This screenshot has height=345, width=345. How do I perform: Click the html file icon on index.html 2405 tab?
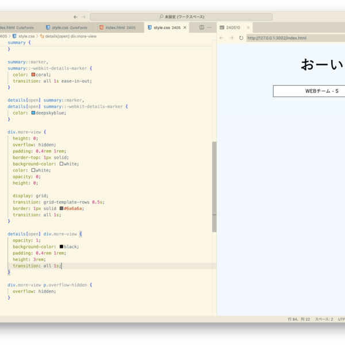coord(101,28)
